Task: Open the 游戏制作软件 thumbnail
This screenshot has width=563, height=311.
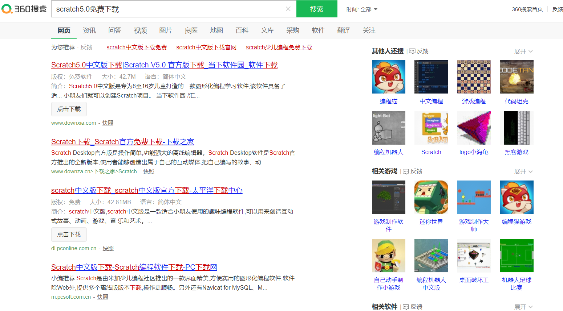Action: click(389, 197)
